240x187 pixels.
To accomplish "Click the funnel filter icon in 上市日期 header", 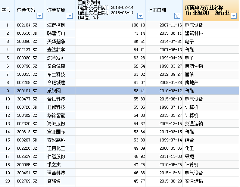I will [177, 16].
